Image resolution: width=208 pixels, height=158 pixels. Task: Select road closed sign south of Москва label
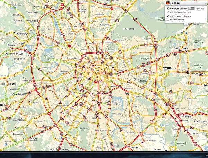96,81
